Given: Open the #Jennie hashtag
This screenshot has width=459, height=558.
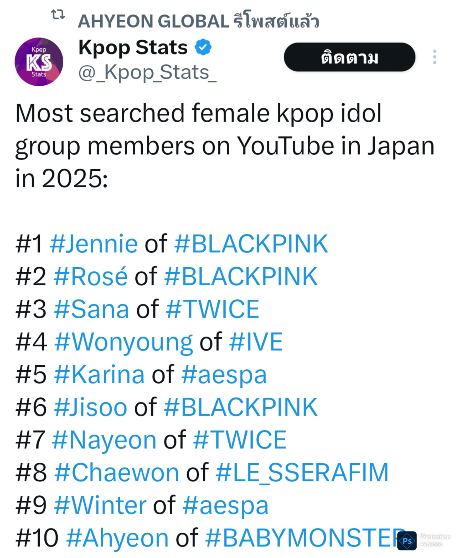Looking at the screenshot, I should point(94,244).
